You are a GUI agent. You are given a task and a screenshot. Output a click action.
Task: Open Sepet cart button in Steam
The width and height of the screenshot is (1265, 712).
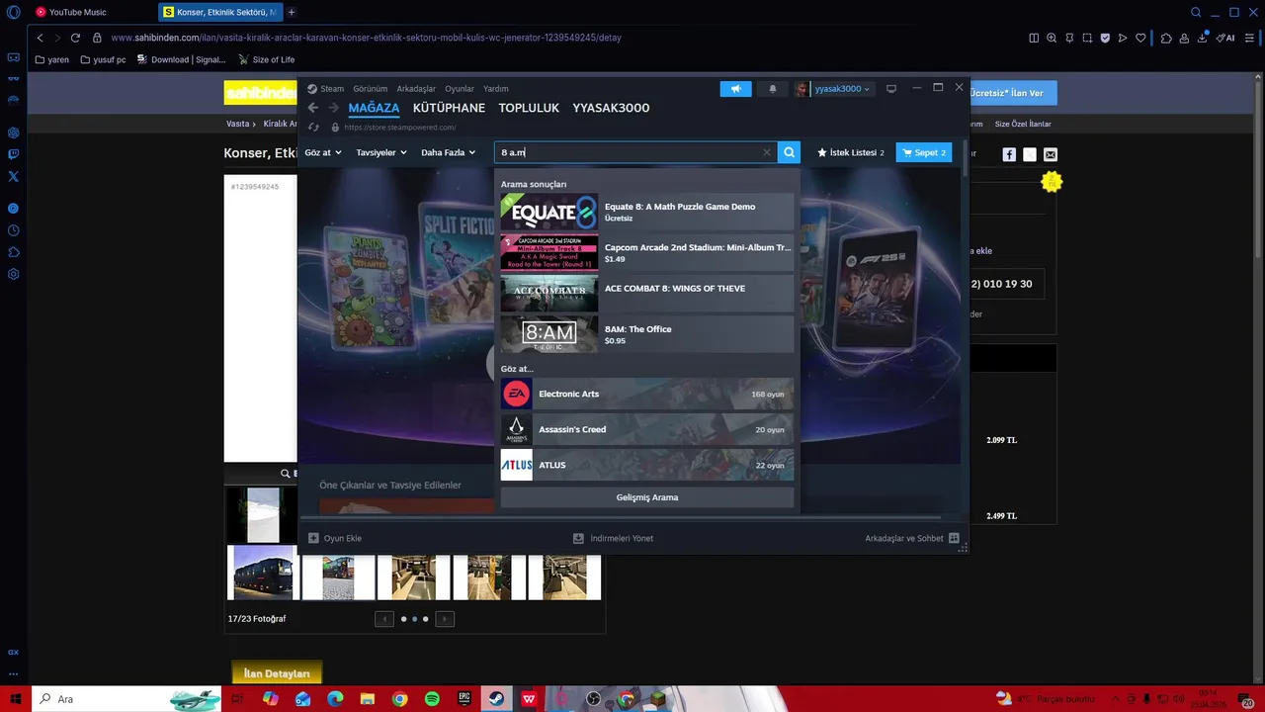click(924, 152)
